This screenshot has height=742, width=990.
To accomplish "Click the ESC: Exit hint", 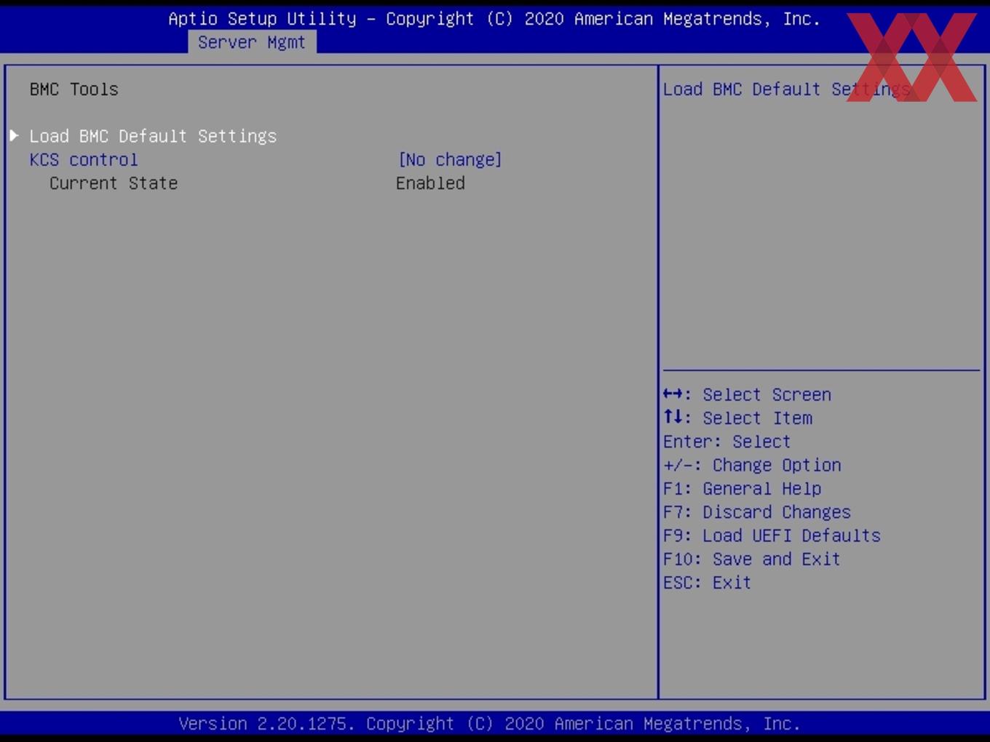I will click(x=707, y=583).
